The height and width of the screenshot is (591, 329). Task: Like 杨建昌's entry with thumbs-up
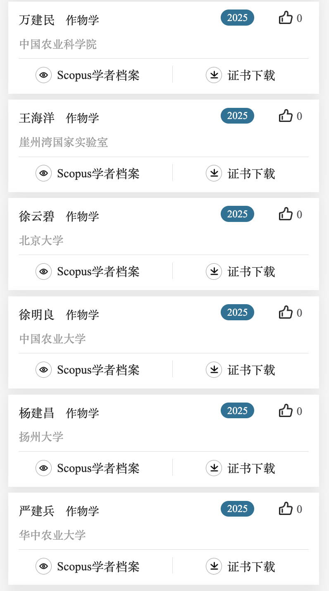coord(286,411)
